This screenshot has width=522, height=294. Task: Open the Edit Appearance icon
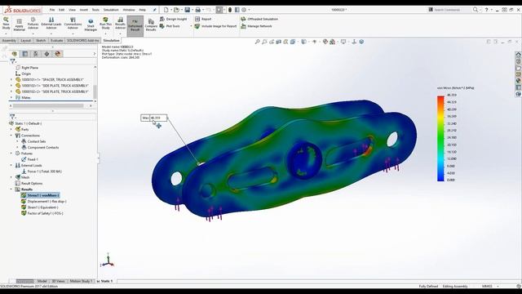tap(325, 42)
